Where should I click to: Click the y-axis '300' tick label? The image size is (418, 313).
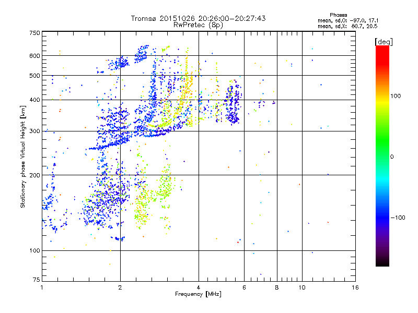34,131
